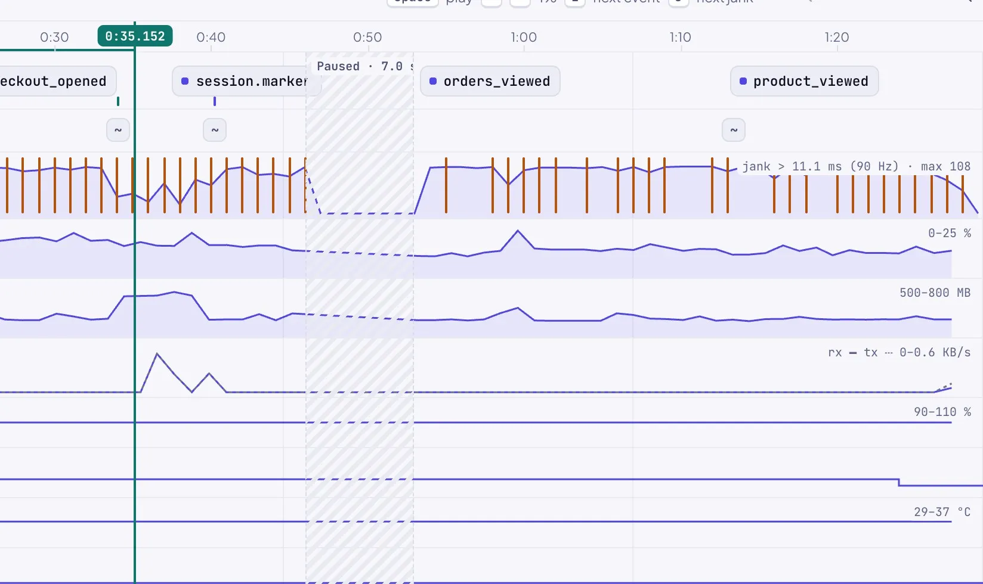Click the purple tick under session.marker
The height and width of the screenshot is (584, 983).
tap(215, 101)
